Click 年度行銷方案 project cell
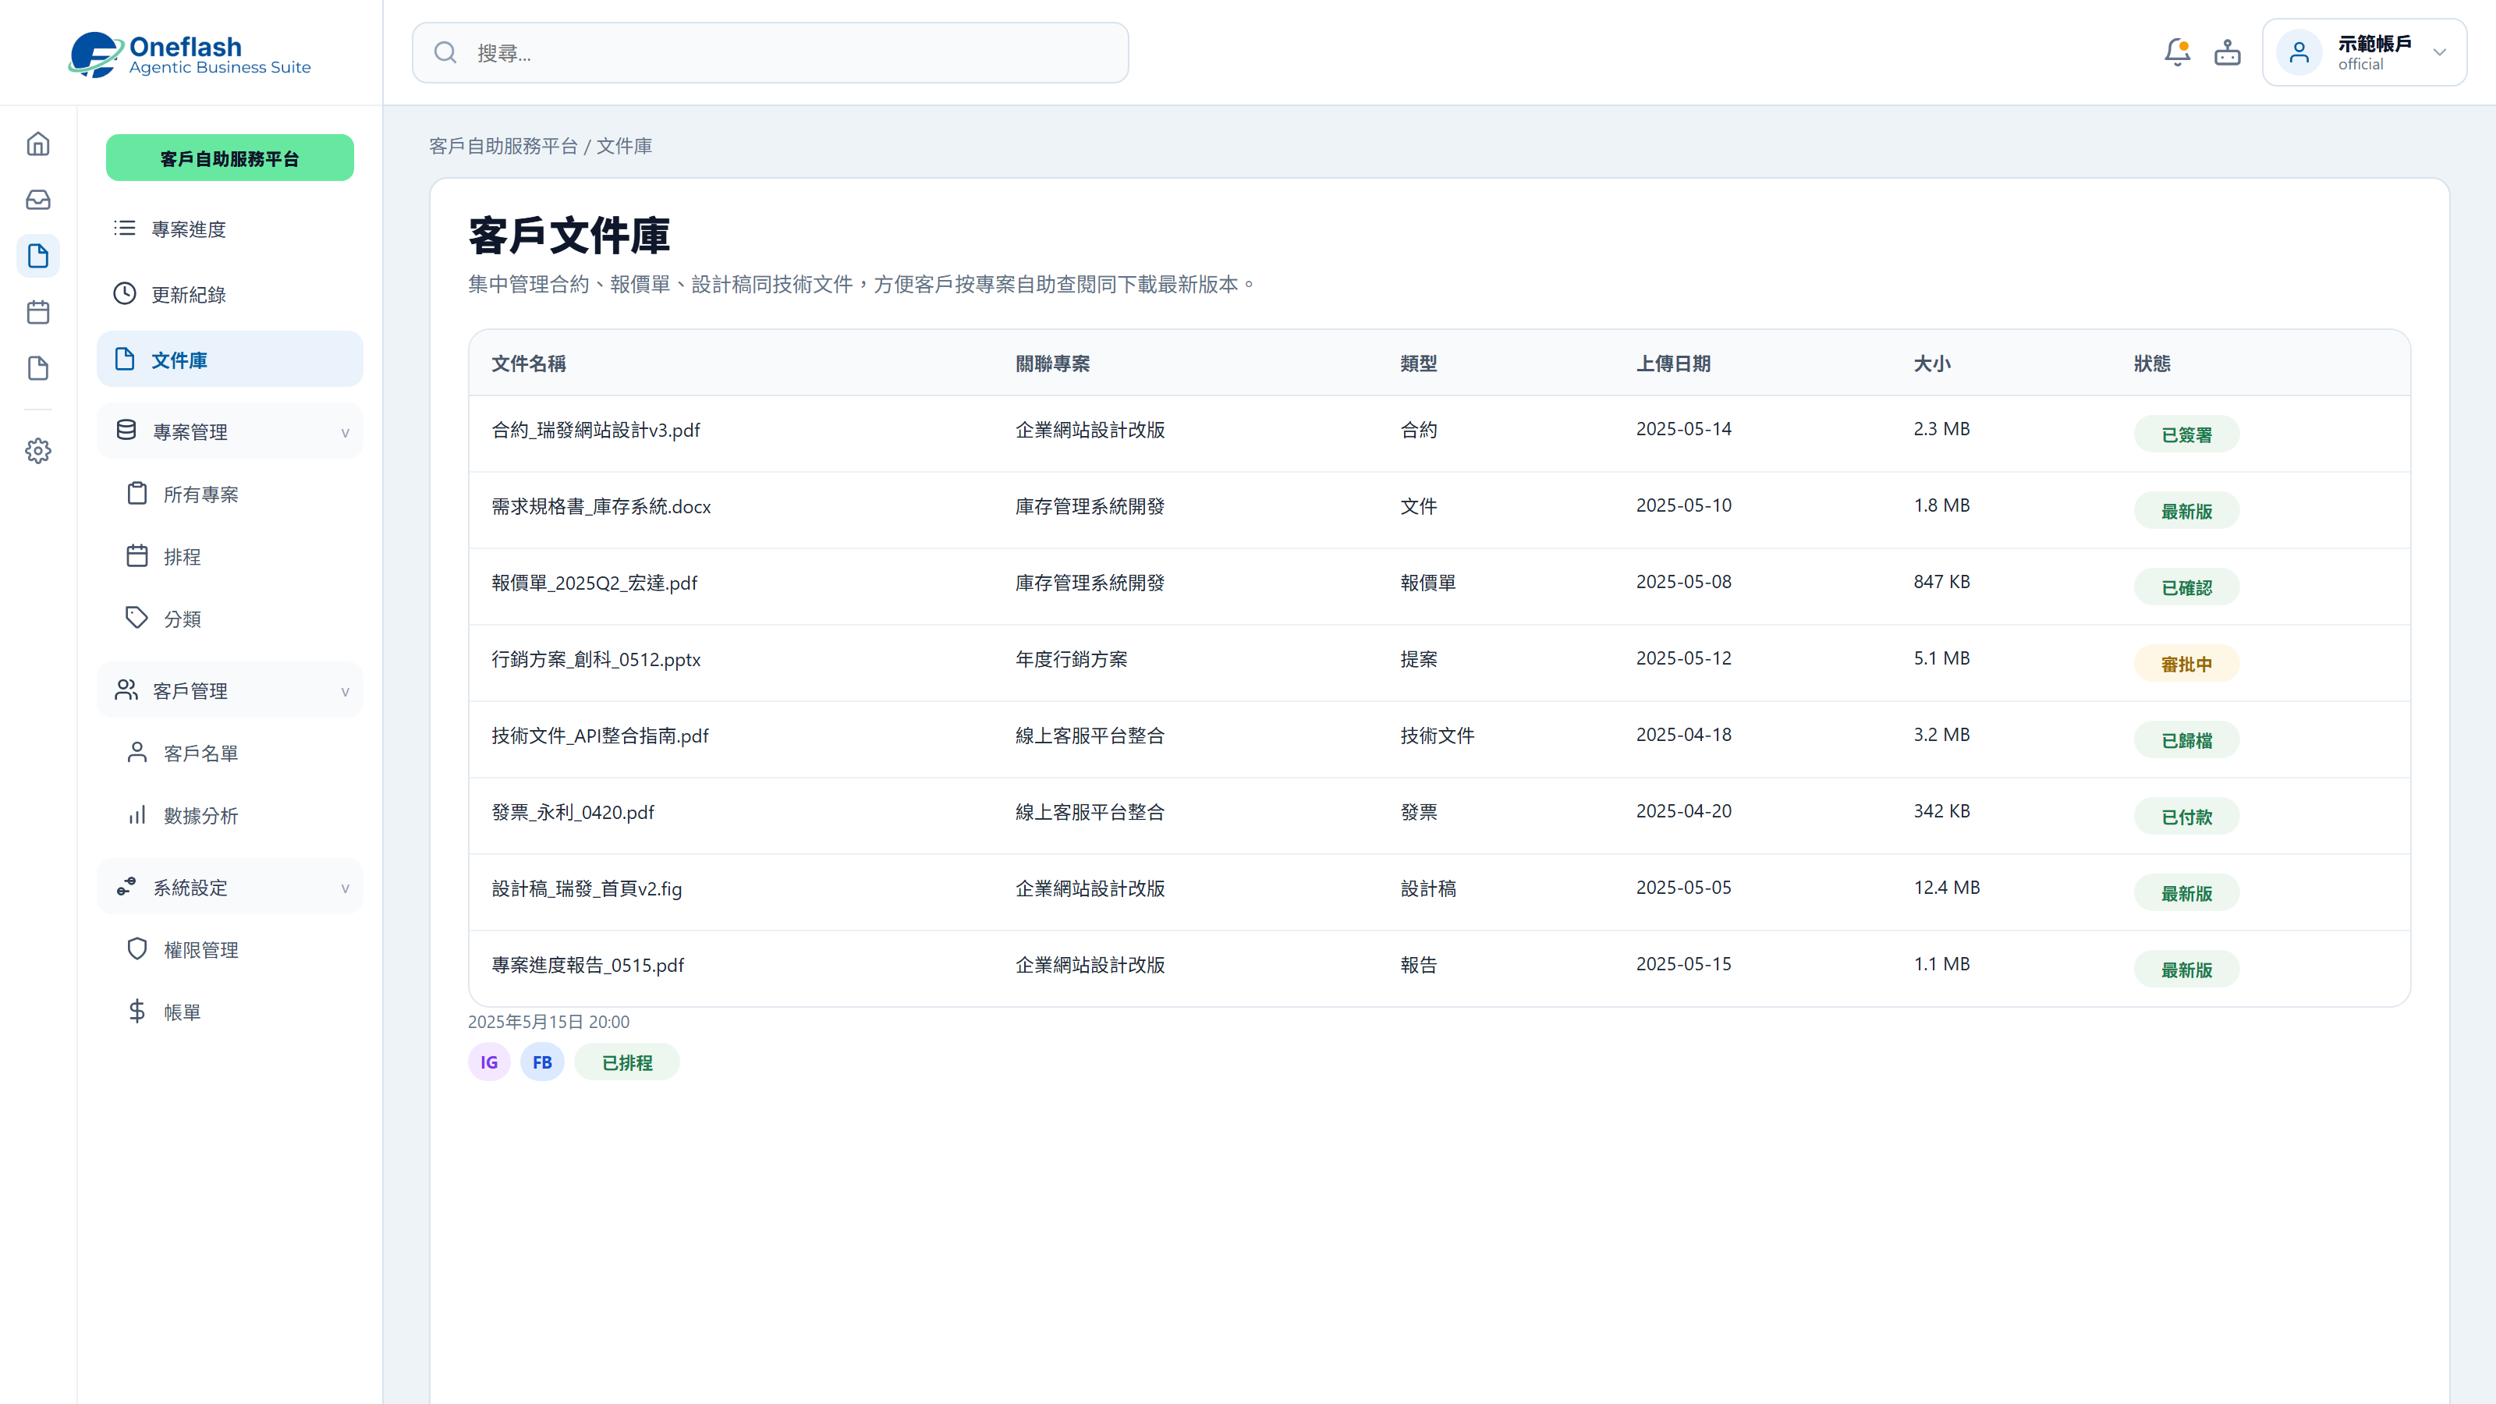Viewport: 2496px width, 1404px height. (x=1071, y=659)
